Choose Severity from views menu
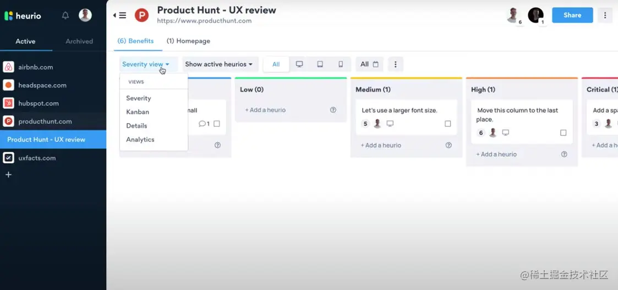Screen dimensions: 618x290 pyautogui.click(x=154, y=98)
